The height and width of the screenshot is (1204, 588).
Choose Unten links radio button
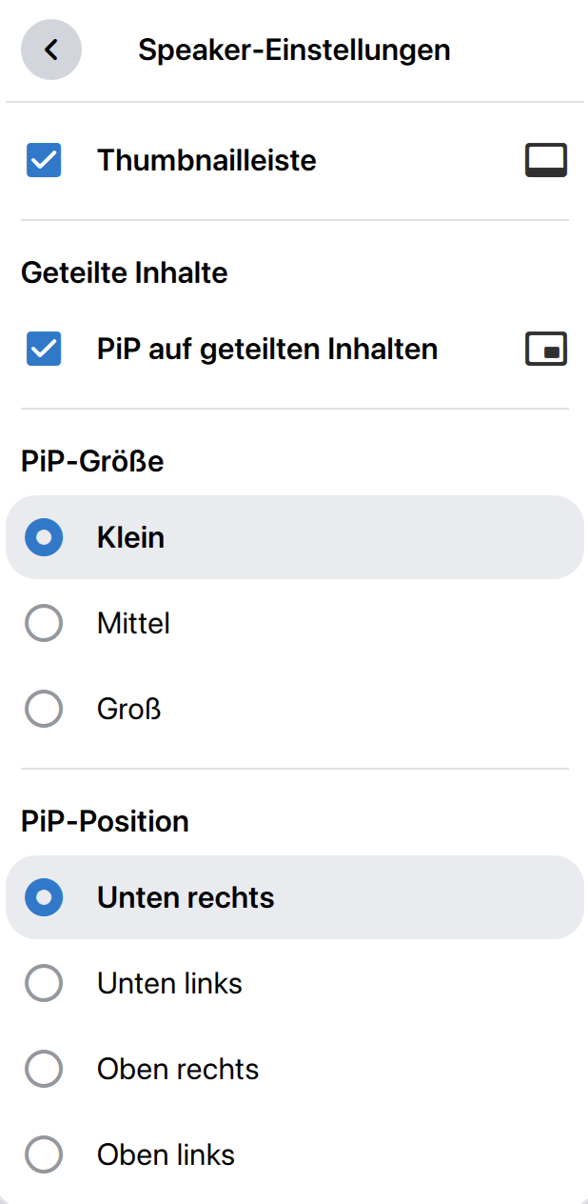tap(44, 983)
